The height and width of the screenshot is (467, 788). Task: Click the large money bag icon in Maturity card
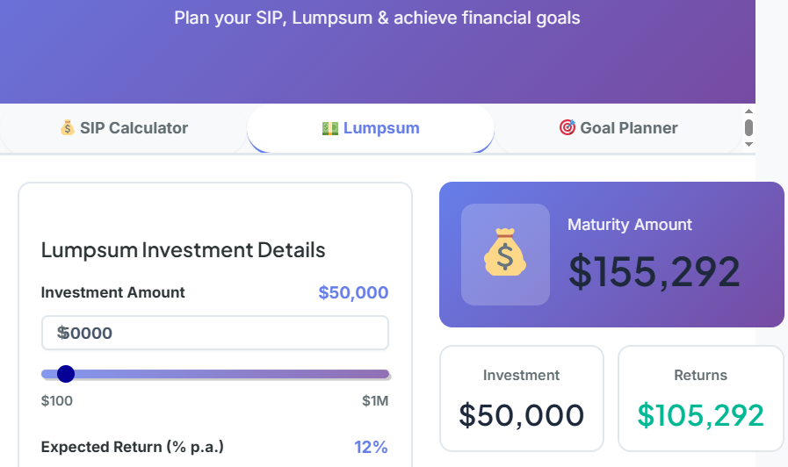[x=505, y=255]
